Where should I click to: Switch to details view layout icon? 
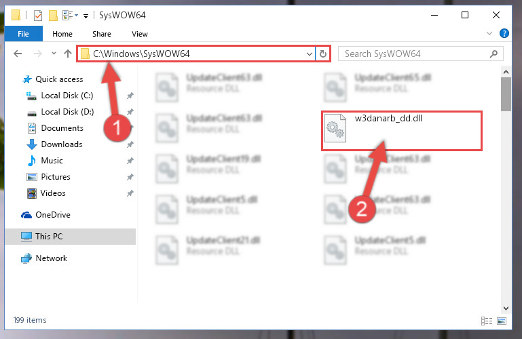(x=487, y=321)
